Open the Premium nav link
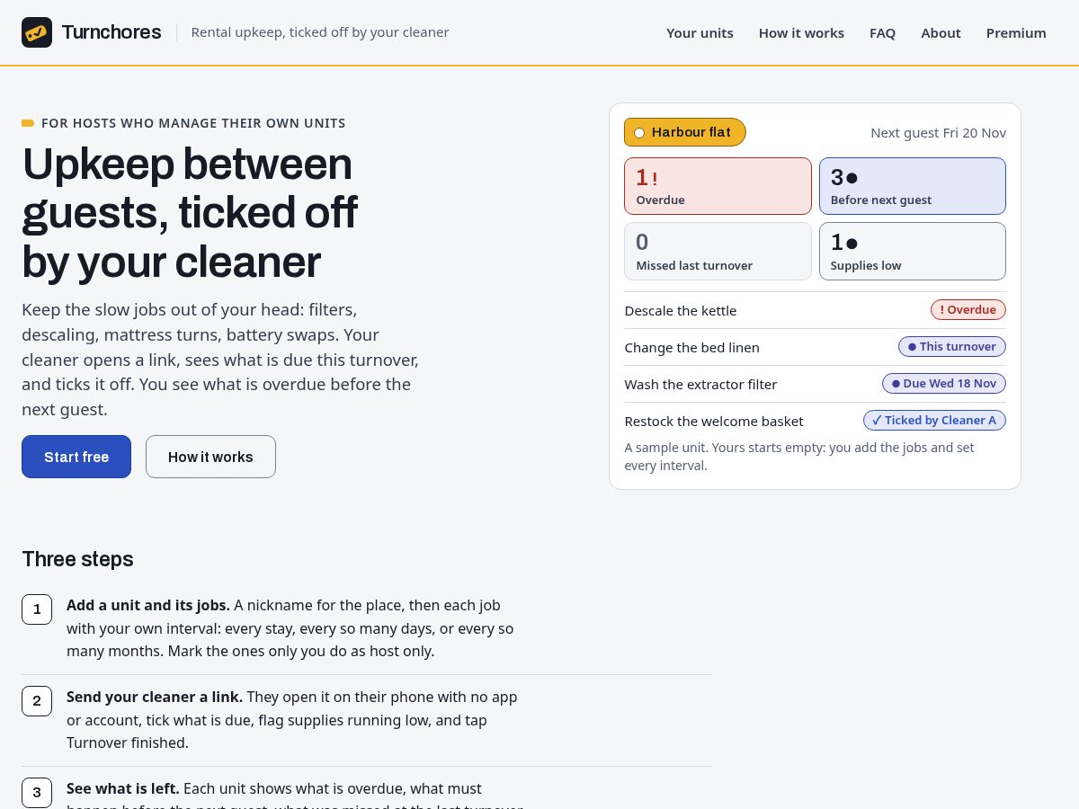The height and width of the screenshot is (809, 1079). (1016, 32)
